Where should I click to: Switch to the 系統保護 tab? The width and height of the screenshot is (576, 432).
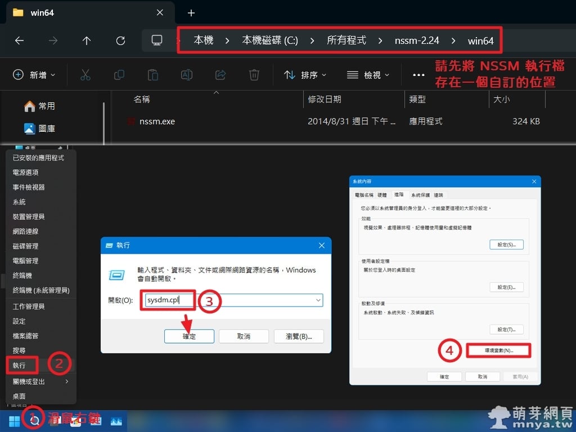pos(420,195)
